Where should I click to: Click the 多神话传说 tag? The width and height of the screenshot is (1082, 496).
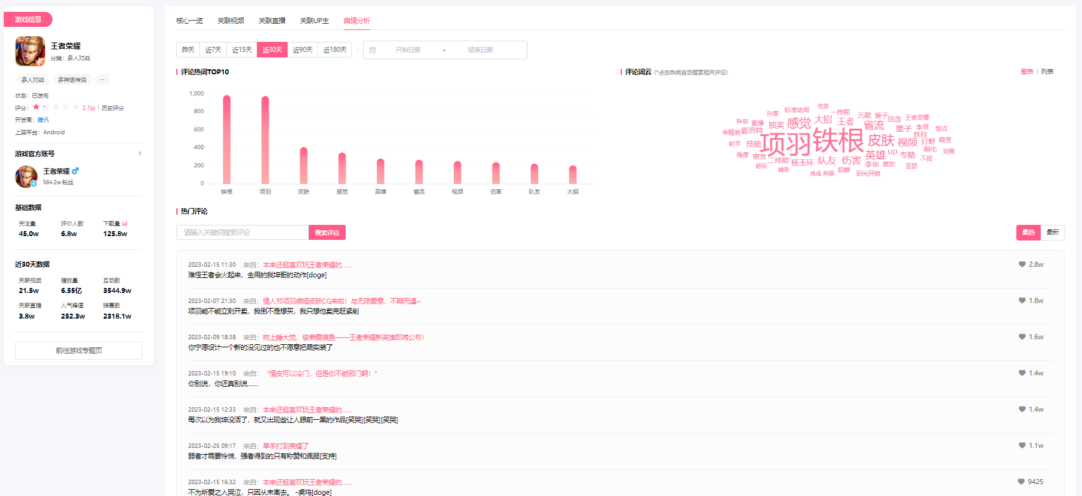[72, 79]
